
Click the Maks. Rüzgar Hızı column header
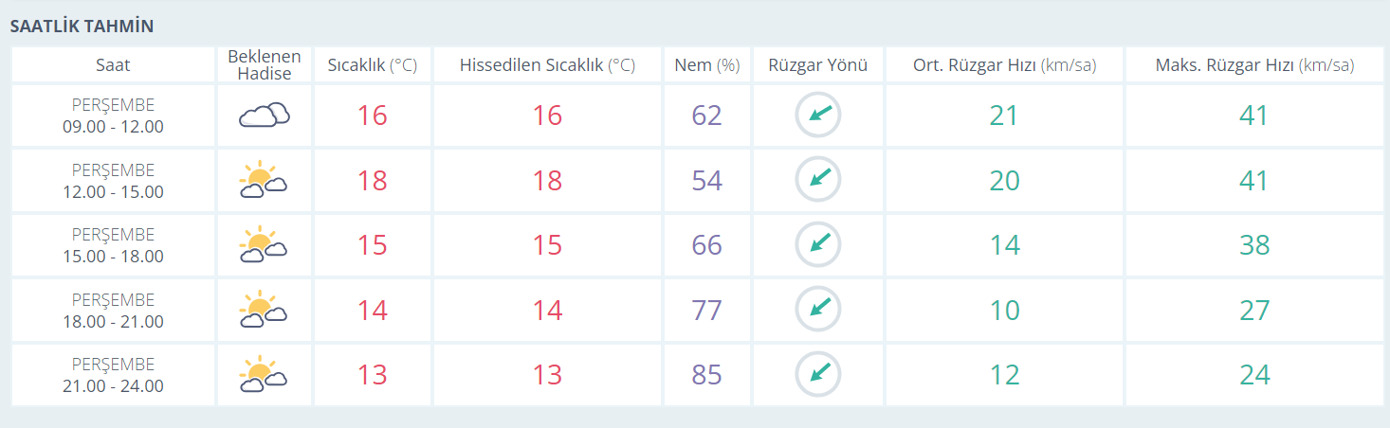pyautogui.click(x=1254, y=65)
